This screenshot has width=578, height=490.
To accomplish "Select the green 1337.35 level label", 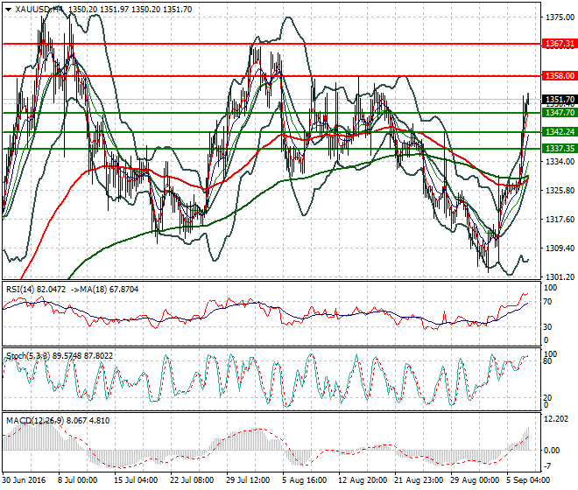I will 560,149.
